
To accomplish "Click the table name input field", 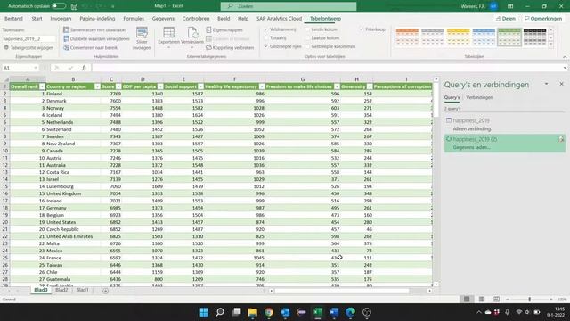I will [x=29, y=38].
